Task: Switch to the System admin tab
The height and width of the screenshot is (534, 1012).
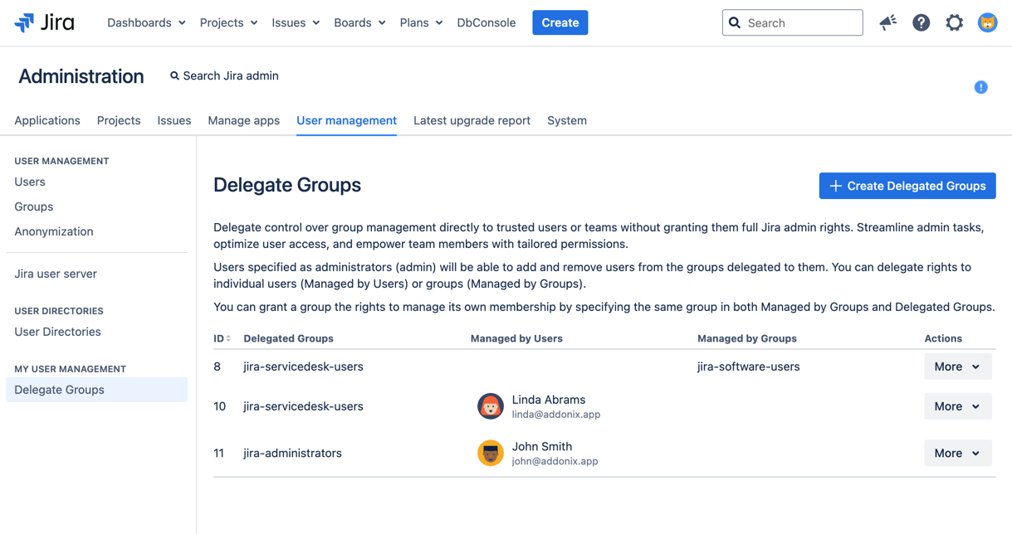Action: tap(566, 120)
